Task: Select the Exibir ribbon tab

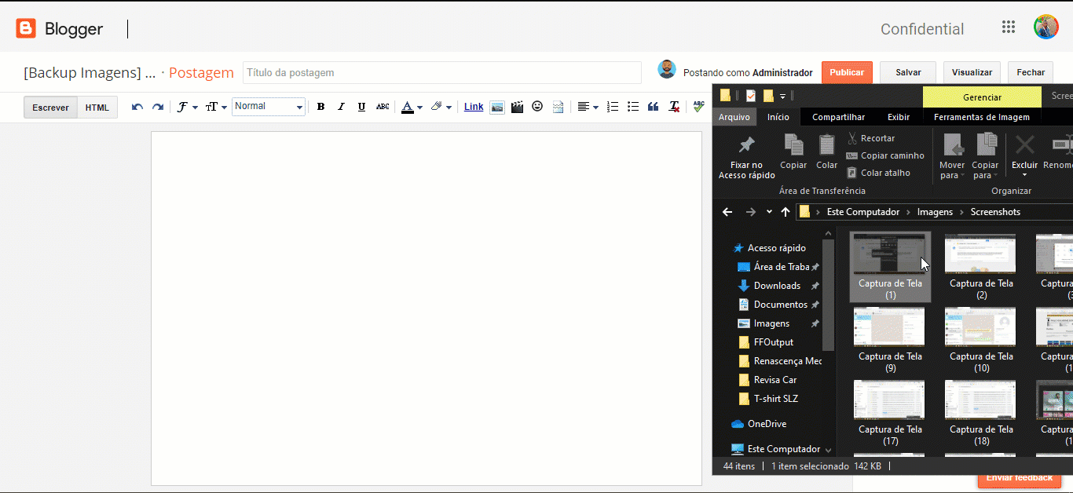Action: [899, 117]
